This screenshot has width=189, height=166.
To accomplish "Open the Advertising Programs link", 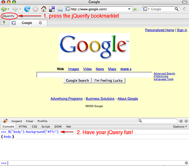I will [67, 99].
